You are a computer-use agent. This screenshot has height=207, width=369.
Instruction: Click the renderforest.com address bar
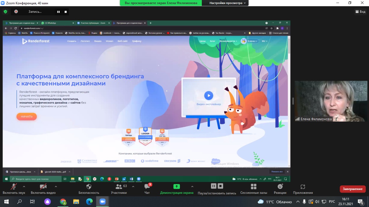click(141, 28)
